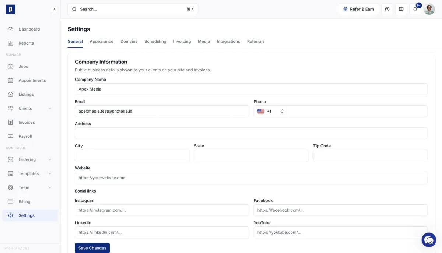Open the help question mark icon

(x=387, y=9)
